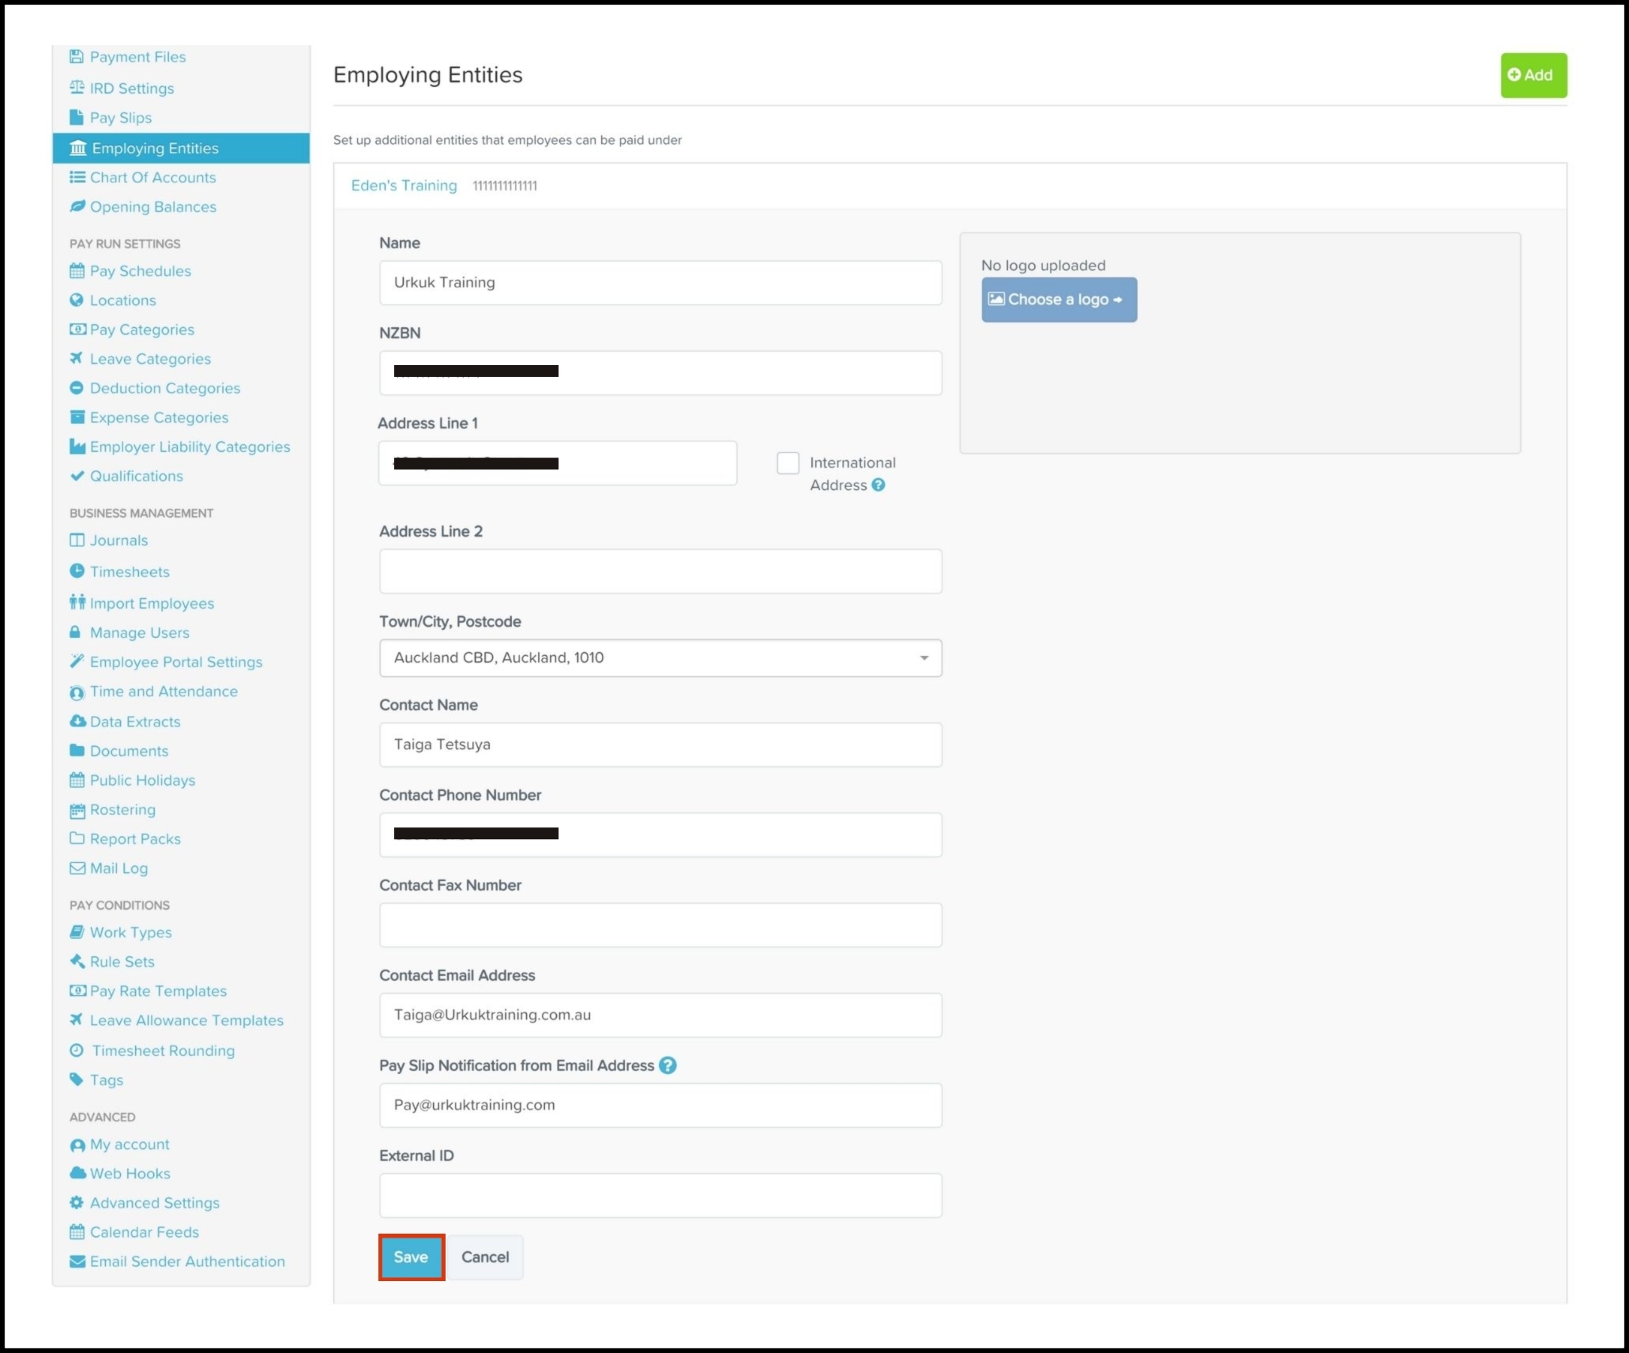Click the Pay Slip Notification help icon
Screen dimensions: 1629x1353
[x=668, y=1065]
